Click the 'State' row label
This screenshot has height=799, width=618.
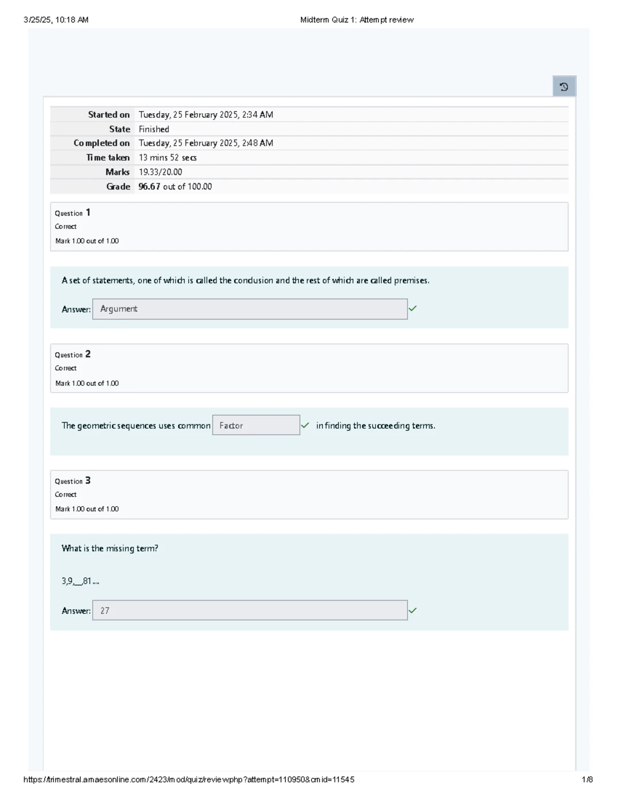[119, 129]
